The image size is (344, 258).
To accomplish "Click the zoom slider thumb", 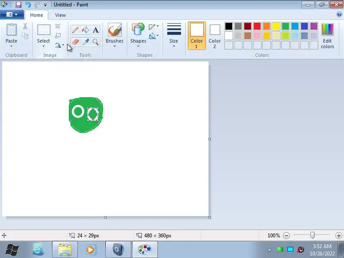I will 313,235.
